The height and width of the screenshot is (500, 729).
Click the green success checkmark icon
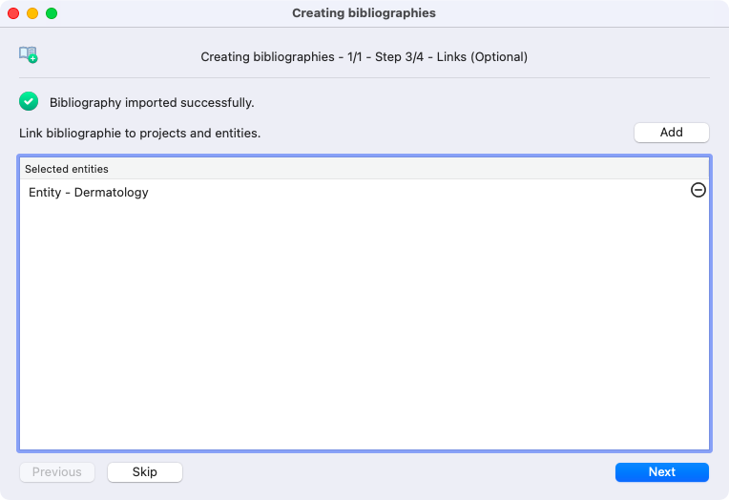point(29,101)
